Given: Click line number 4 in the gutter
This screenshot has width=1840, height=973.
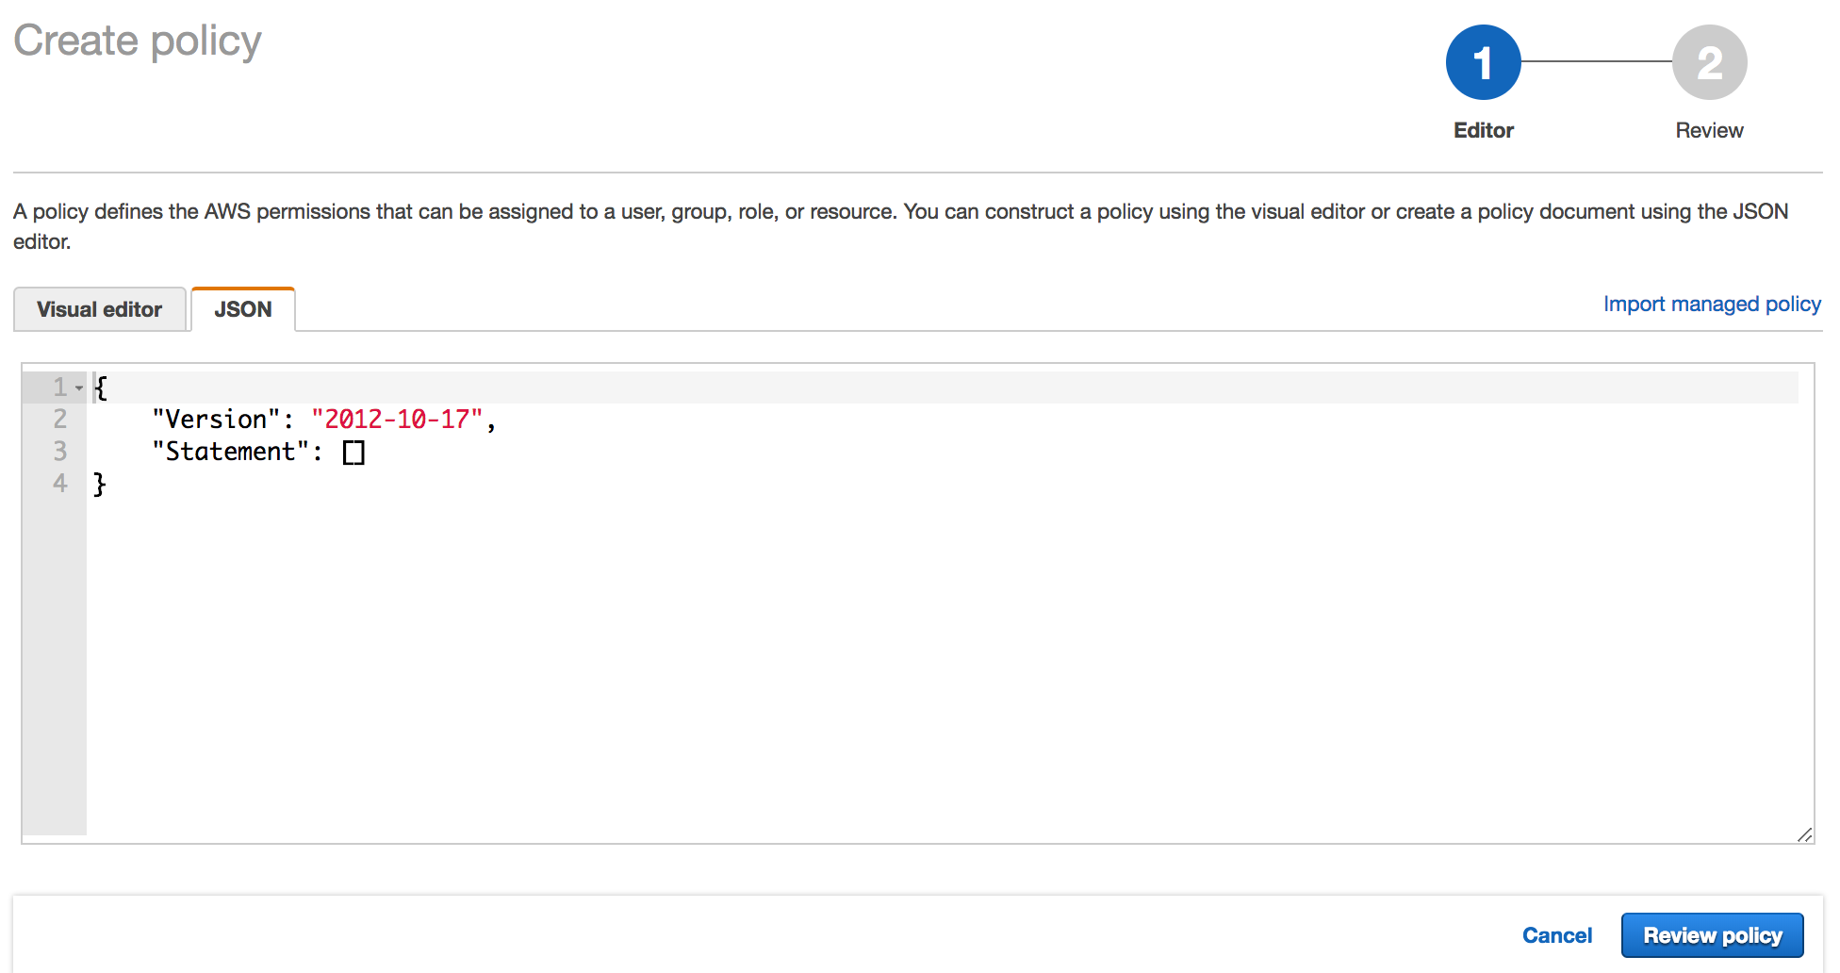Looking at the screenshot, I should tap(59, 484).
